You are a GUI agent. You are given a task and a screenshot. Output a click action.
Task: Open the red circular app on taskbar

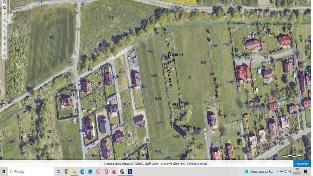106,171
